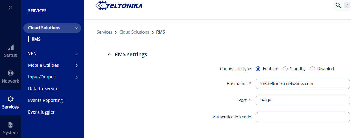351x138 pixels.
Task: Click the Authentication code field
Action: pyautogui.click(x=303, y=117)
